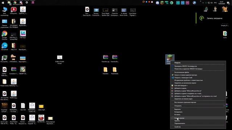
Task: Choose Закрепить на начальном экране
Action: click(198, 83)
